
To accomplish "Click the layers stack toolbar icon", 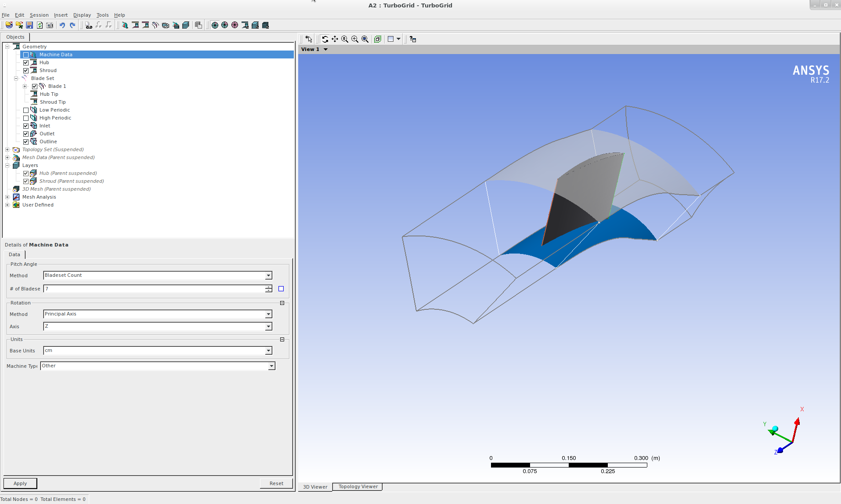I will [186, 25].
